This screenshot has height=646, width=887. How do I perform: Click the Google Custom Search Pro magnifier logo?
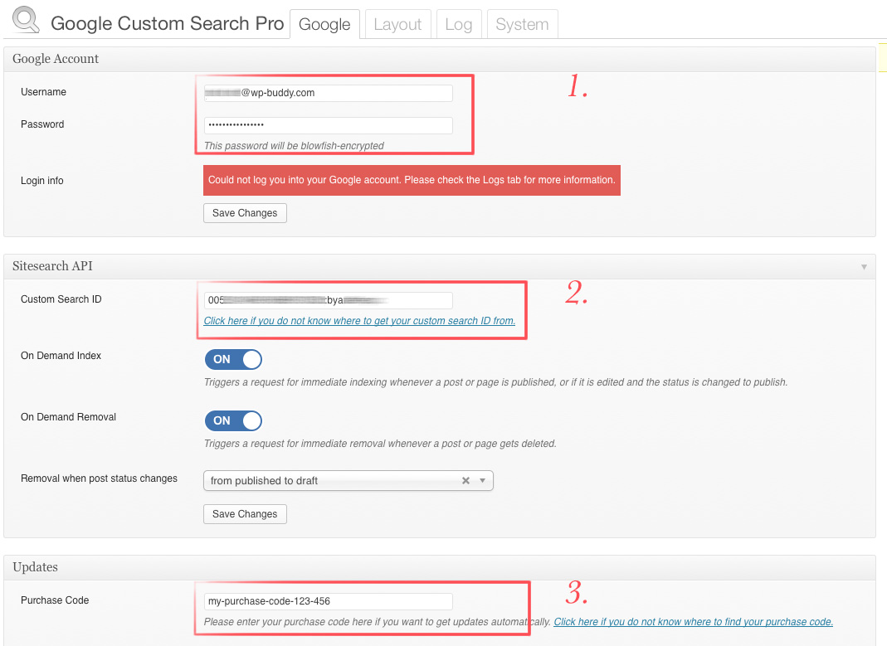(x=26, y=20)
